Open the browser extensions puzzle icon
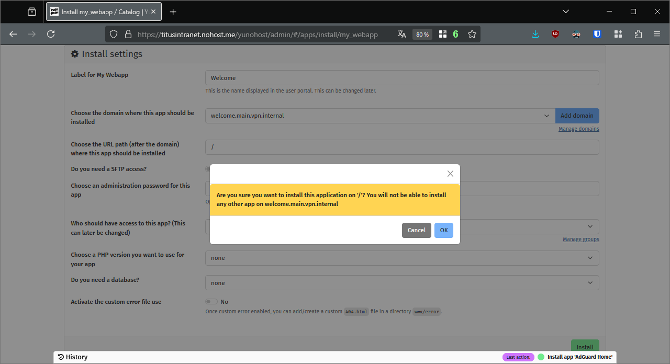Screen dimensions: 670x364 tap(638, 34)
